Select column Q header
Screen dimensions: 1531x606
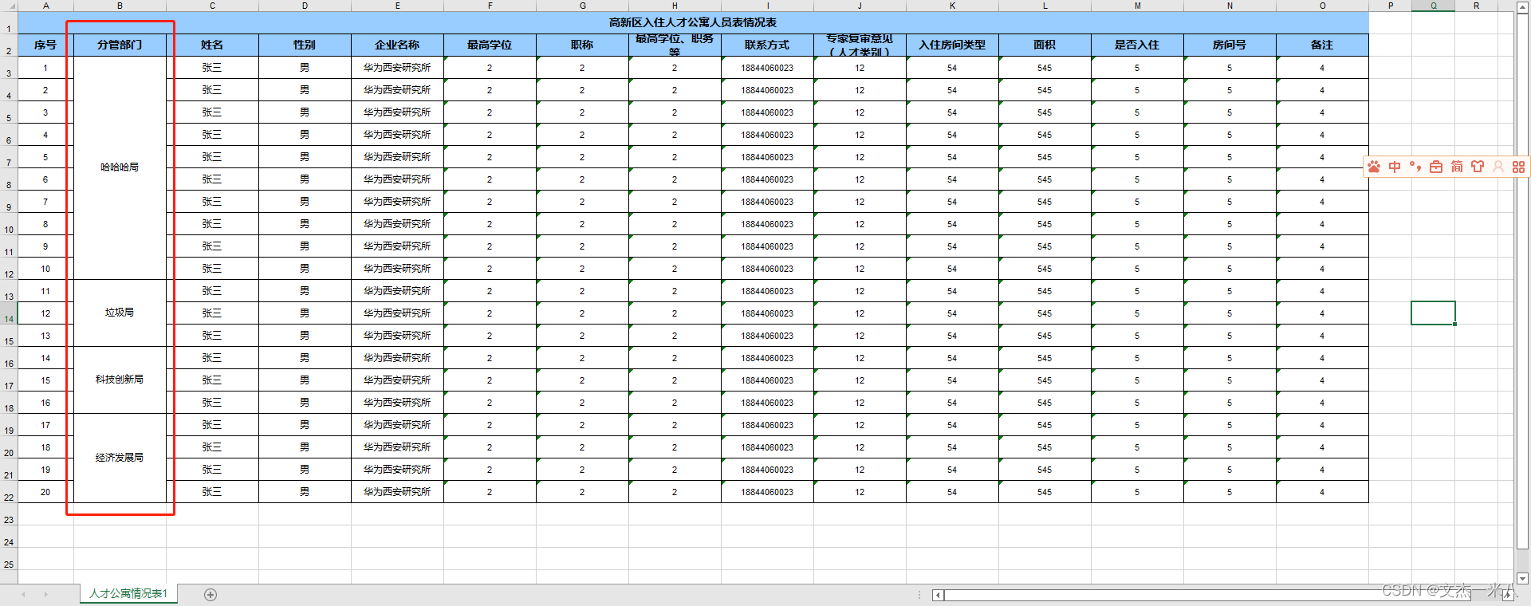click(1433, 6)
